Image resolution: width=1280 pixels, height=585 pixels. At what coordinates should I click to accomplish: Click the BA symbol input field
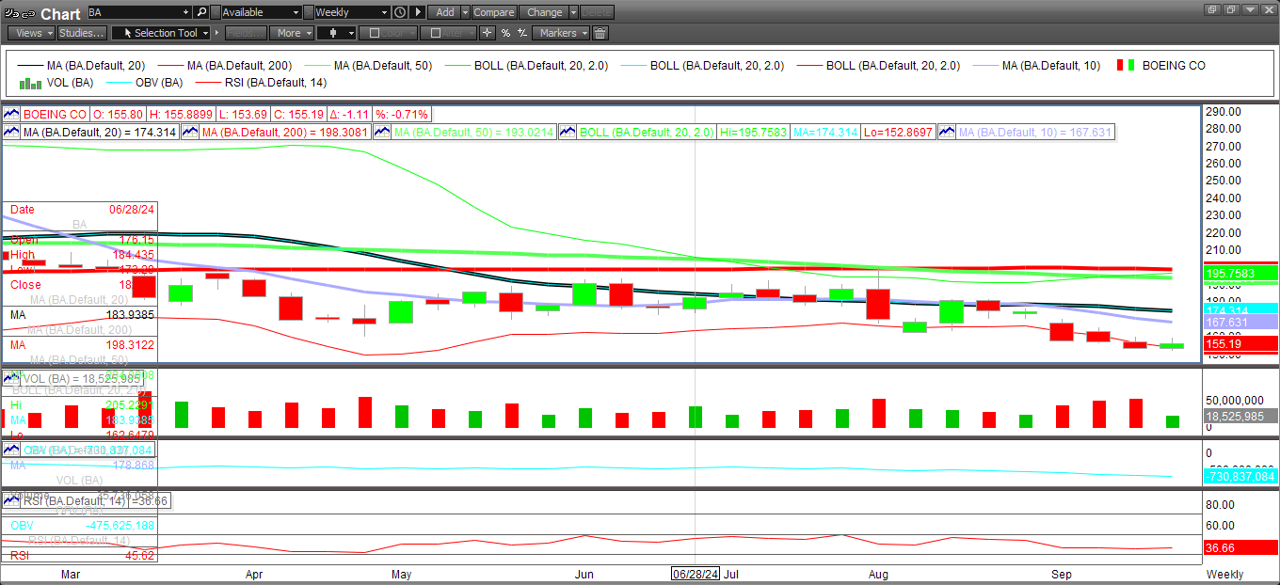tap(138, 12)
